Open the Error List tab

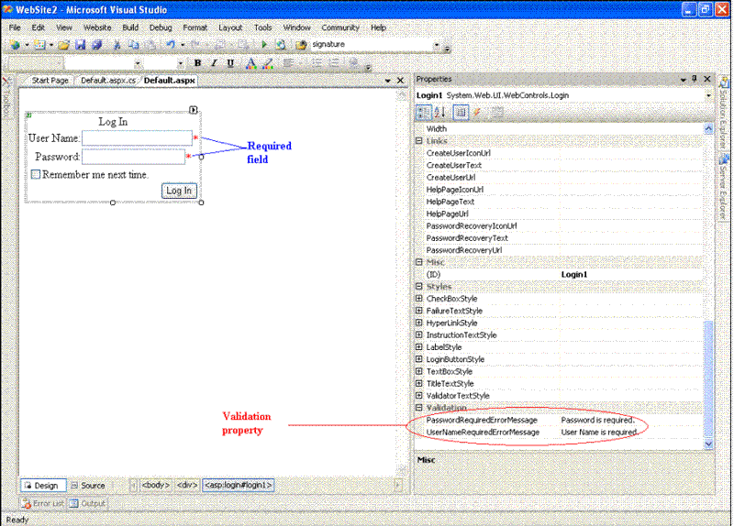(43, 504)
